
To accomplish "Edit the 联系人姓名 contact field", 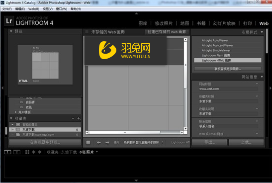I will coord(228,126).
